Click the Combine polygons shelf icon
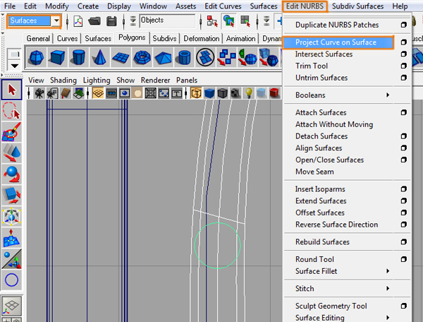 pos(226,57)
